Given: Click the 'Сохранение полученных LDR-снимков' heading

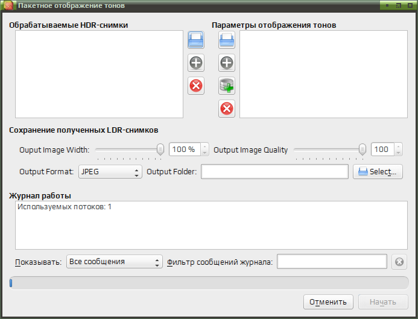Looking at the screenshot, I should pos(84,130).
